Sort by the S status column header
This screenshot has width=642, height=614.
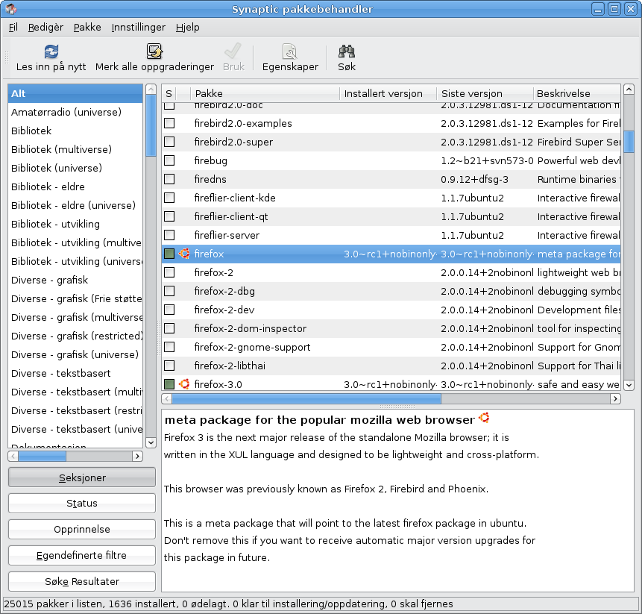(169, 93)
